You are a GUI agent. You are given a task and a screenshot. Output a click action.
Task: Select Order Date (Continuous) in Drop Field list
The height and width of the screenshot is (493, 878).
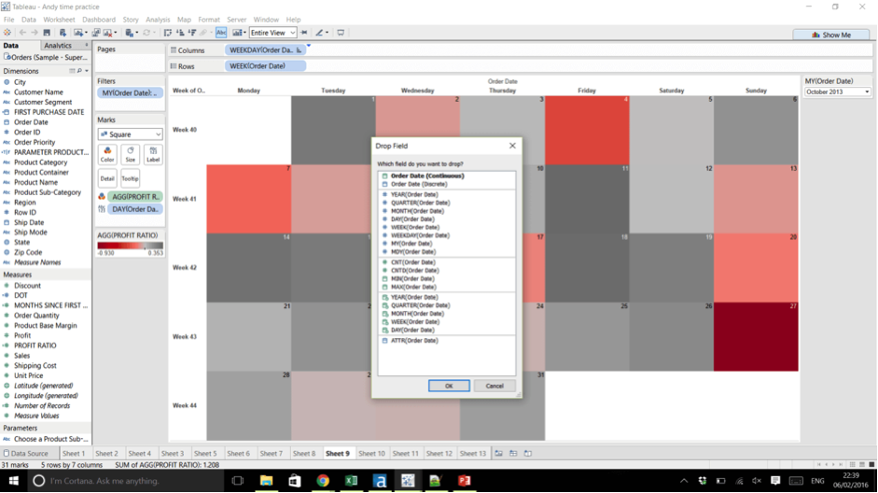426,176
